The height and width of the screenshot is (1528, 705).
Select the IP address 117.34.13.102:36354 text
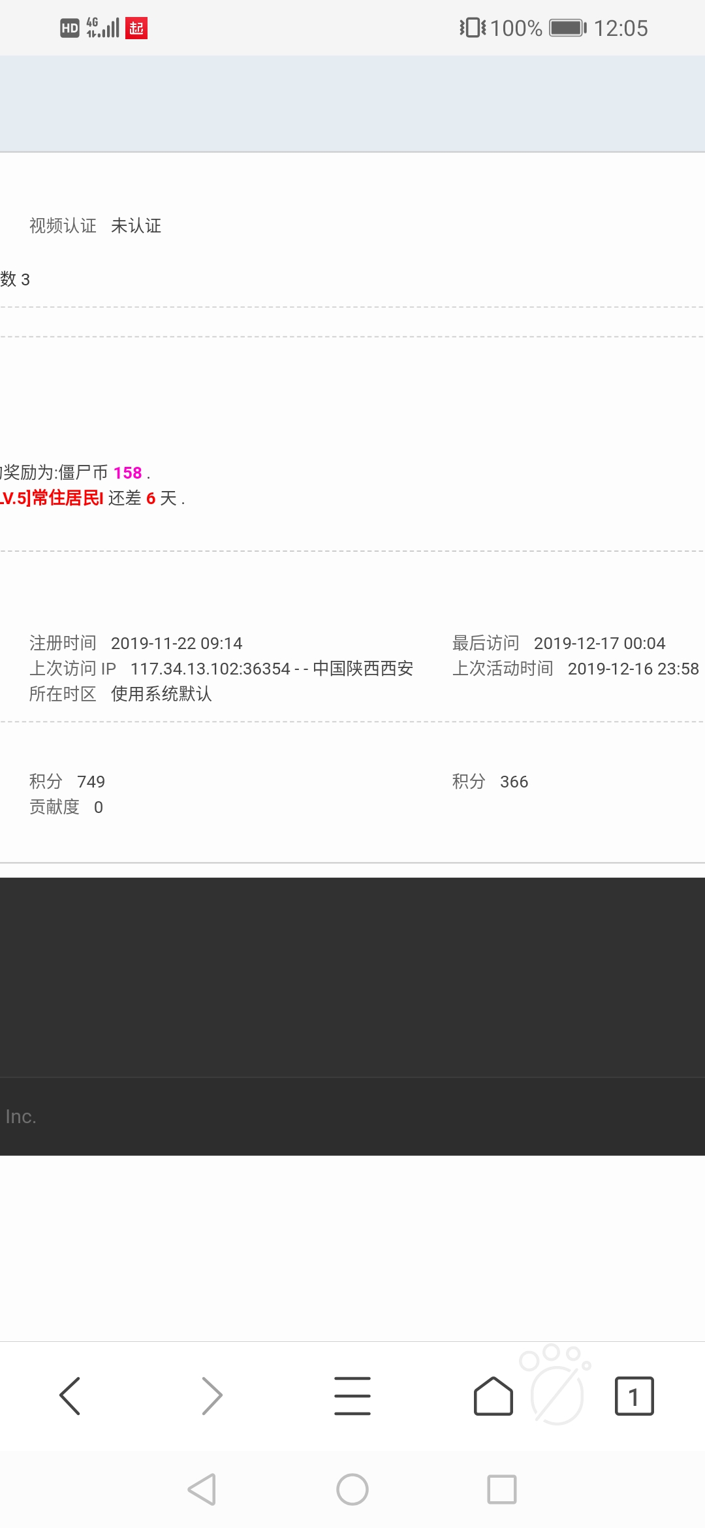tap(210, 669)
